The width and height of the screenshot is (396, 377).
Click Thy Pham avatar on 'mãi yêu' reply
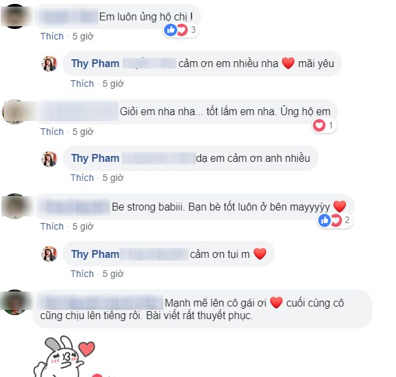49,64
